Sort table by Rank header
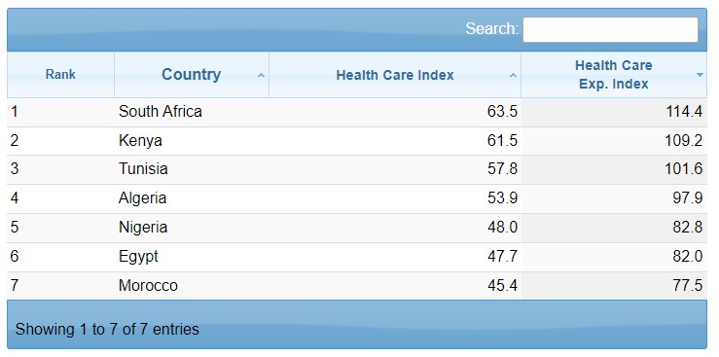Screen dimensions: 719x357 coord(60,75)
